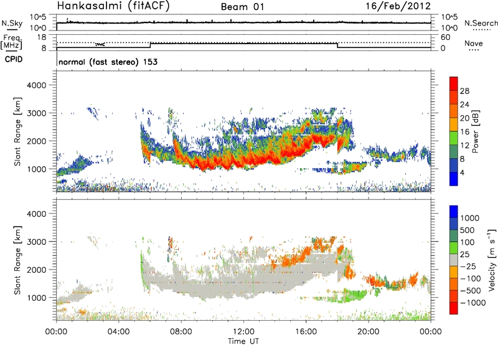Click the "08:00" time tick label
This screenshot has height=345, width=498.
pos(181,332)
